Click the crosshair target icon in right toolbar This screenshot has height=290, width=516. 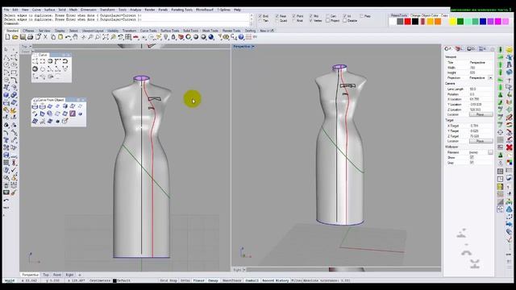tap(501, 132)
